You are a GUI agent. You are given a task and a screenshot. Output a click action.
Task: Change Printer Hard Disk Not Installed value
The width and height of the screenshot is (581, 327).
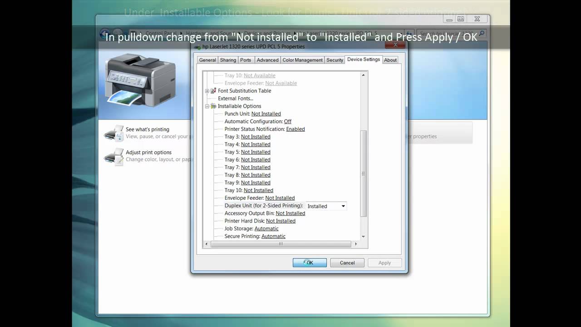(281, 221)
